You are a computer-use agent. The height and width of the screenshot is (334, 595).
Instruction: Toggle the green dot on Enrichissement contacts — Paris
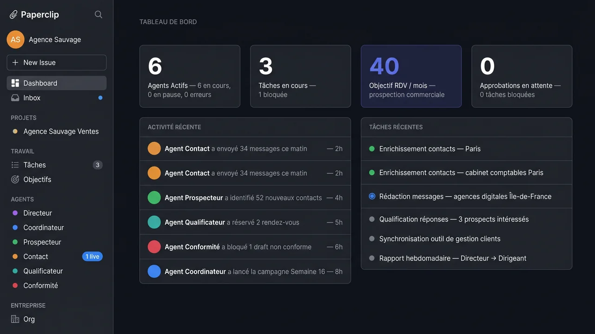(x=371, y=149)
